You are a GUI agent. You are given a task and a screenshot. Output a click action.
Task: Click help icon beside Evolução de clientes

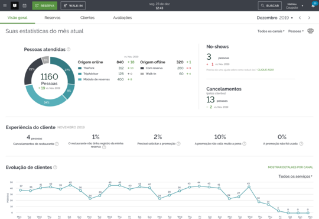click(x=55, y=167)
